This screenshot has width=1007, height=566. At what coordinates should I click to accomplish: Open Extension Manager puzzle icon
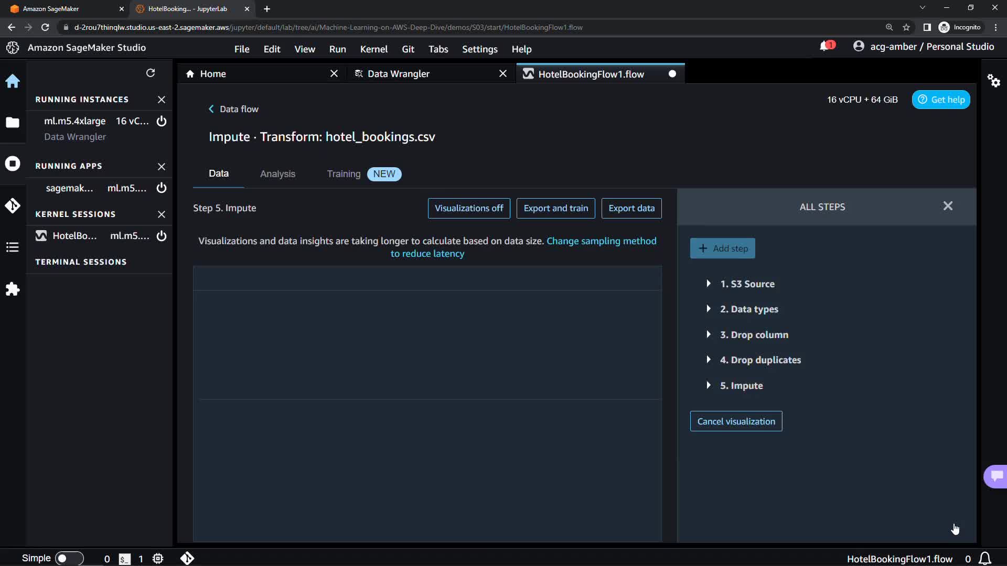coord(13,289)
